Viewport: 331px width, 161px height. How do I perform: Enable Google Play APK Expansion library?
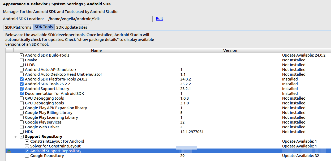[22, 108]
